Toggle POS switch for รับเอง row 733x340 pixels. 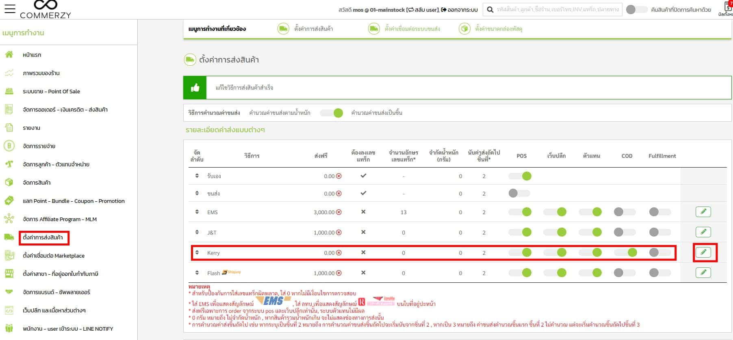click(520, 176)
